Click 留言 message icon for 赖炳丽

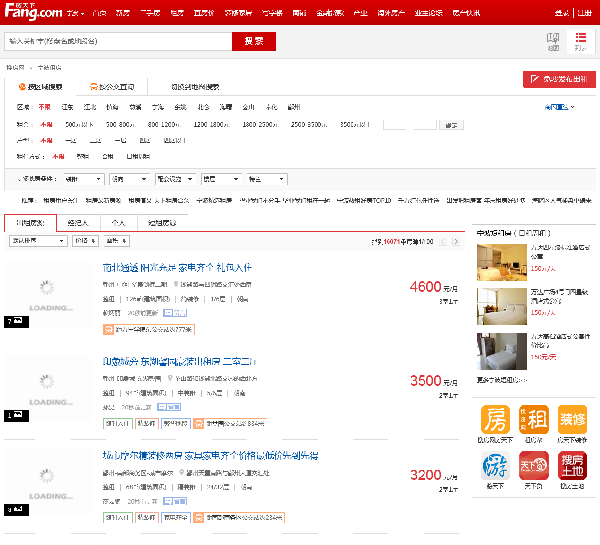coord(175,313)
